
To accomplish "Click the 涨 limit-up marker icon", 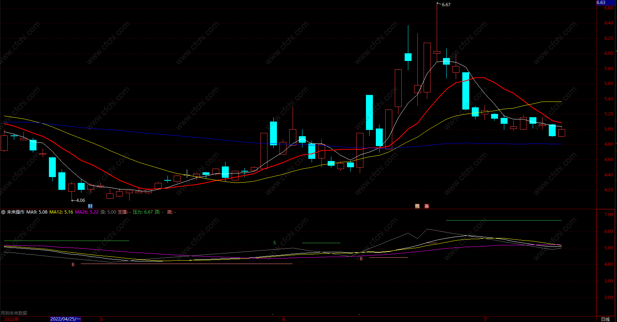I will tap(427, 206).
